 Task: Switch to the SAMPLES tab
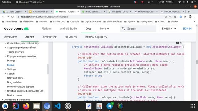[x=71, y=37]
